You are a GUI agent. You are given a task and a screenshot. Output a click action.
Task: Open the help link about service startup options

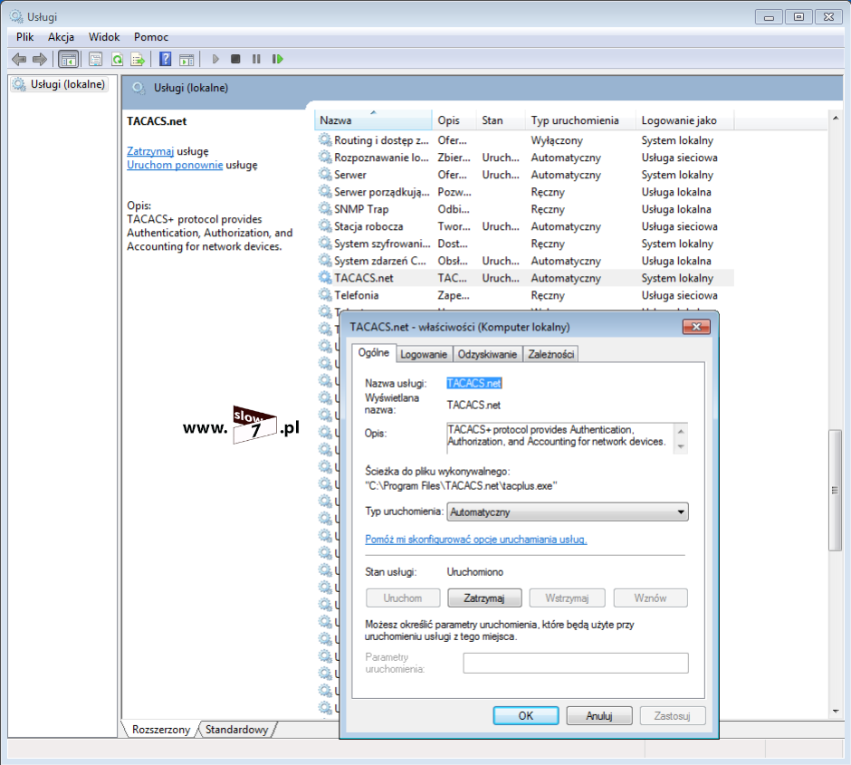pyautogui.click(x=476, y=540)
